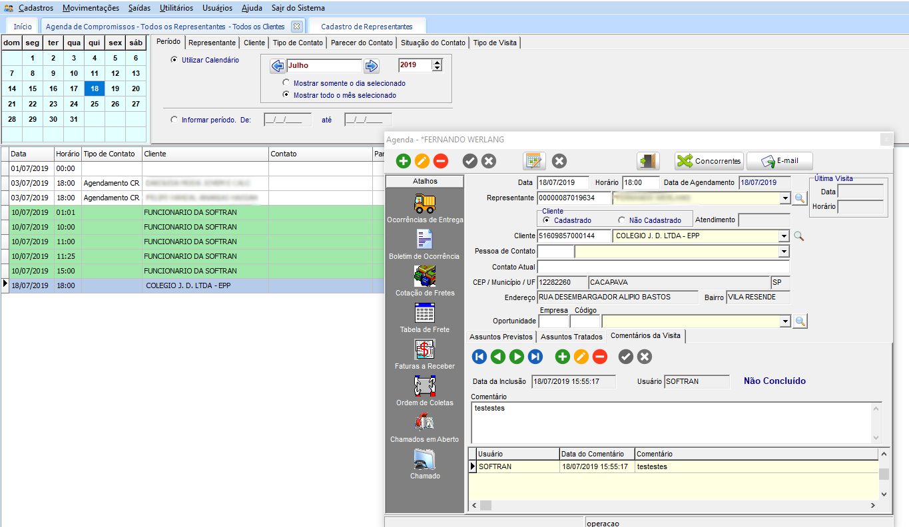
Task: Click the Comentário text box
Action: coord(673,422)
